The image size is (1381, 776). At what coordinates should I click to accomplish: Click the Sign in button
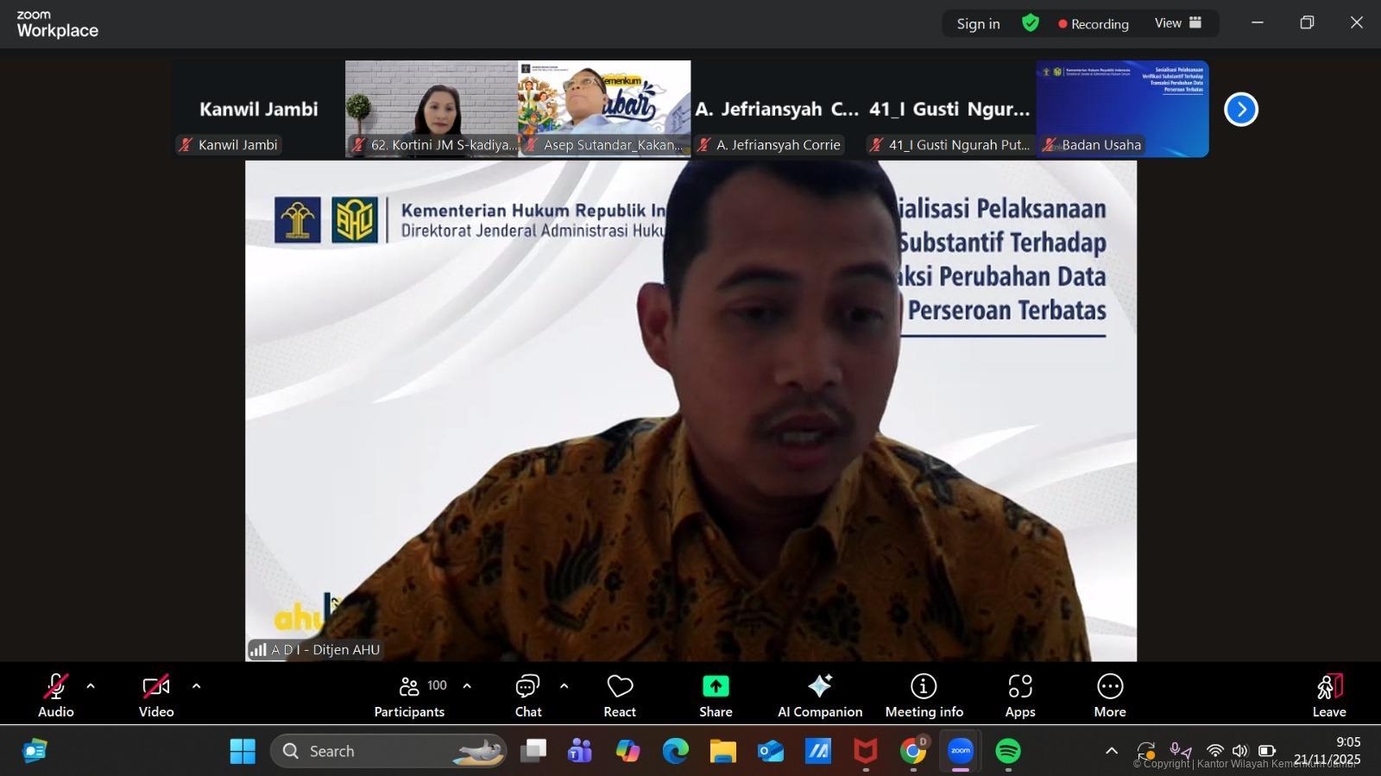[x=978, y=24]
